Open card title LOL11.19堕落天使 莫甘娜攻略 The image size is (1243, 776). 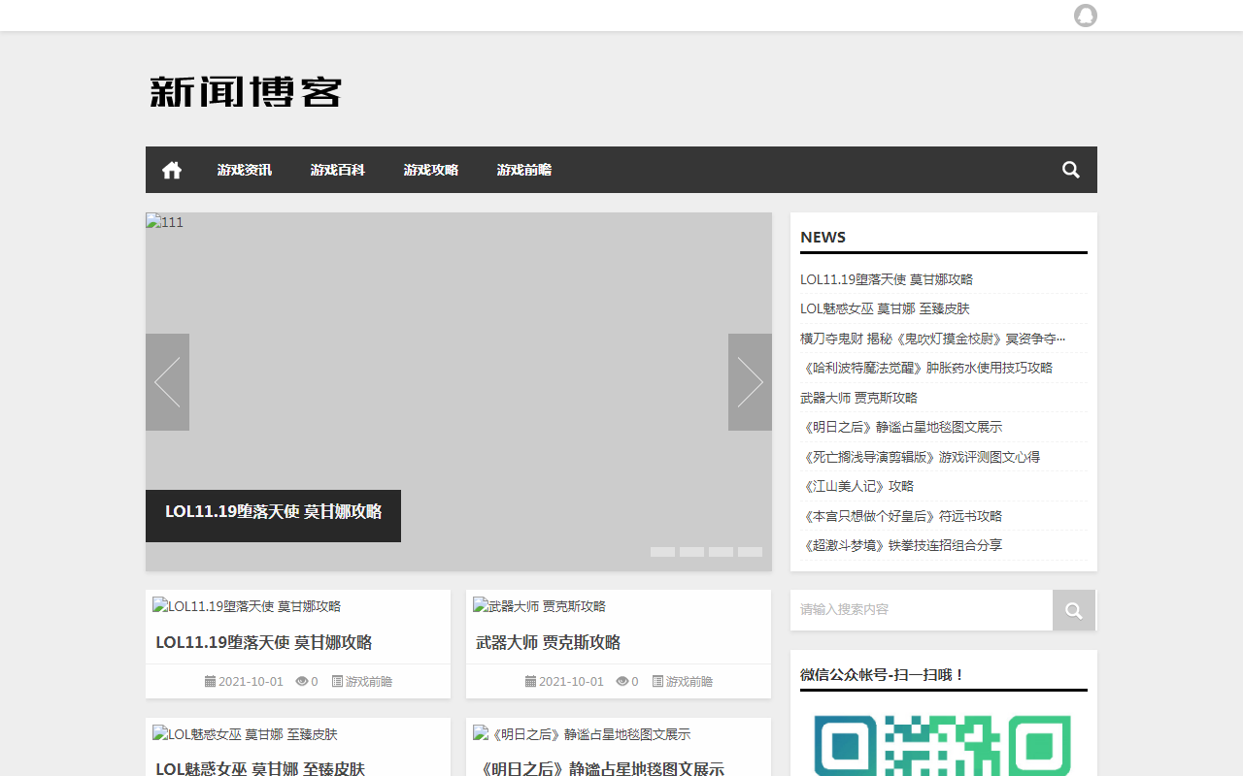pos(264,642)
